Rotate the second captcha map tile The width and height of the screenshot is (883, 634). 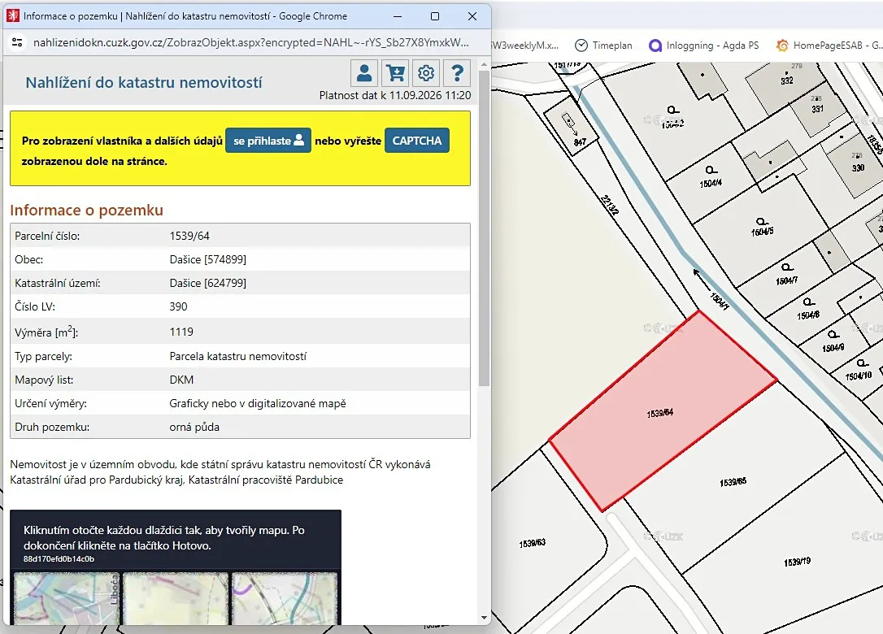(x=176, y=598)
